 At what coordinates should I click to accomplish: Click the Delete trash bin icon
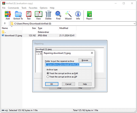pyautogui.click(x=48, y=15)
